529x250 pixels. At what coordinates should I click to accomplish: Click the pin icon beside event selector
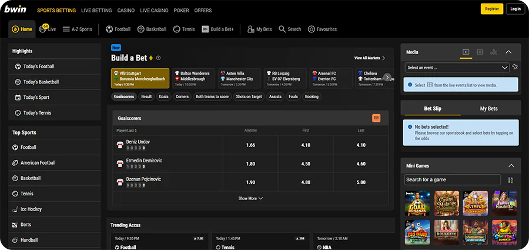pos(515,67)
